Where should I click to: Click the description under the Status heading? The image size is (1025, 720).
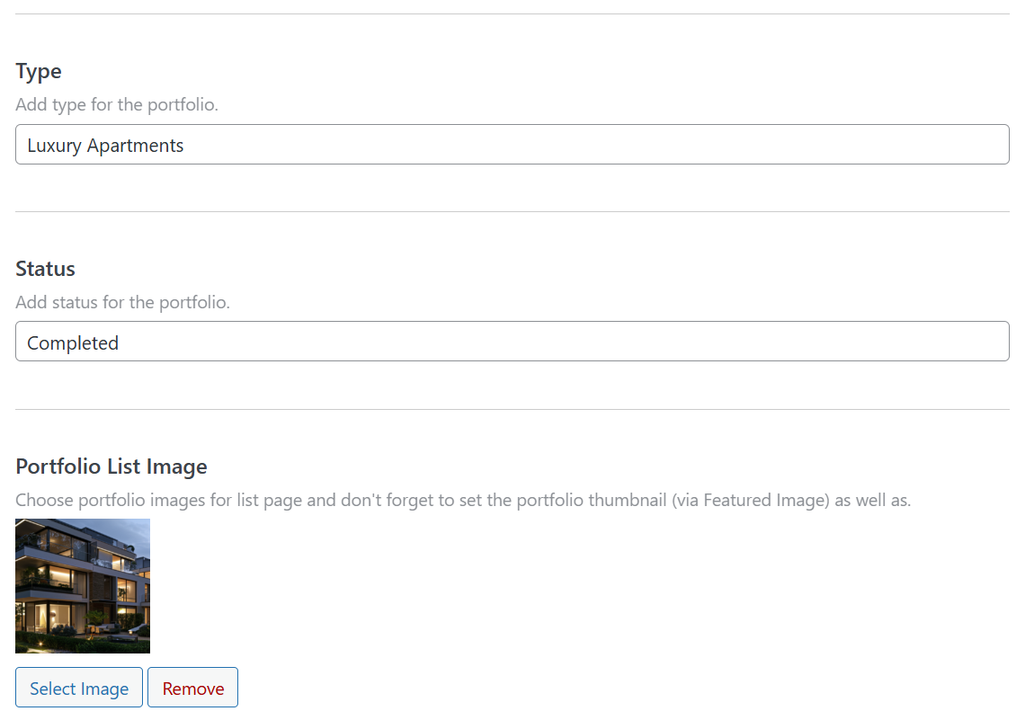[123, 302]
